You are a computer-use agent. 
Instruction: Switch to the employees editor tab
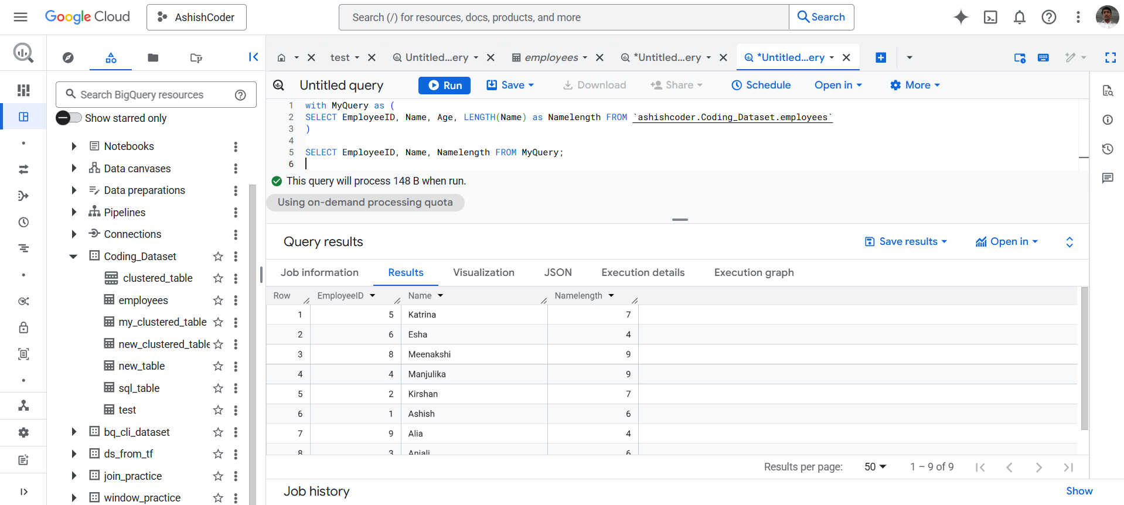coord(551,57)
